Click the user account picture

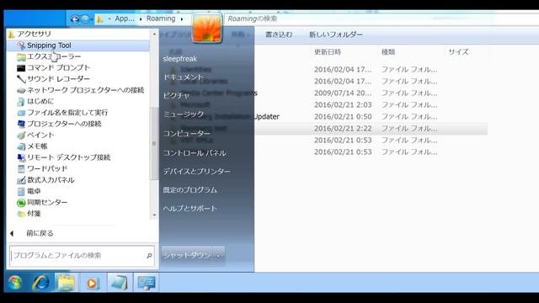point(207,29)
